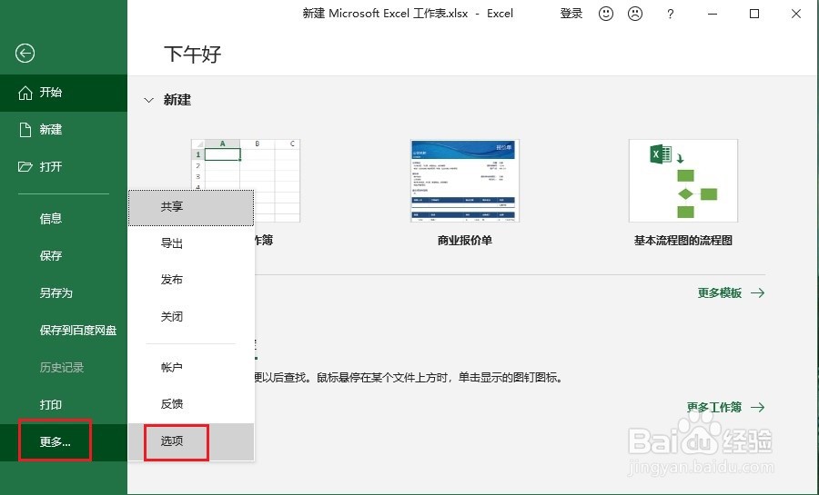This screenshot has height=495, width=819.
Task: Open the 打开 file page
Action: tap(64, 167)
